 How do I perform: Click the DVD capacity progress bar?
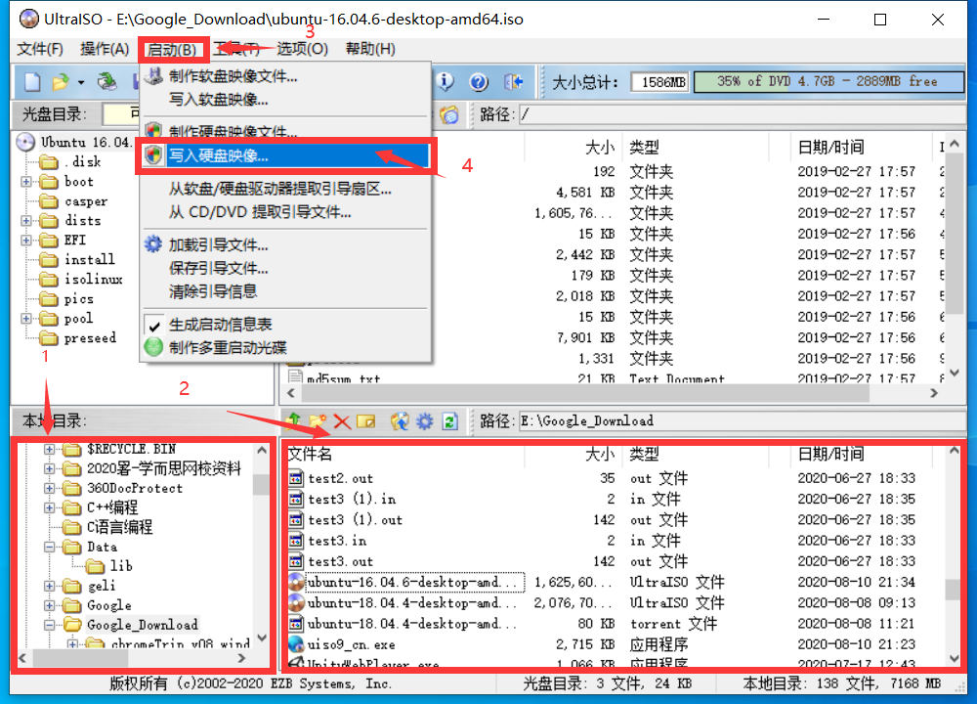point(828,82)
